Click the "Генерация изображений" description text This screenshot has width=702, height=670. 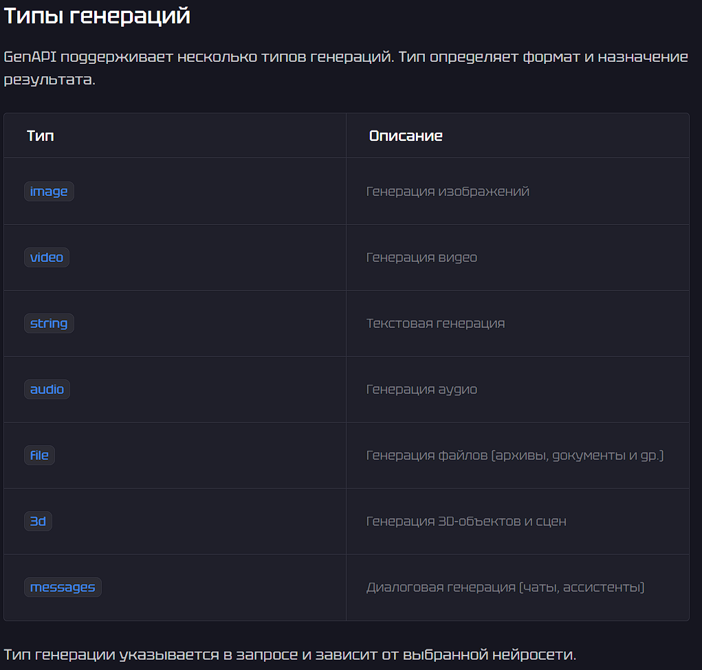tap(448, 192)
